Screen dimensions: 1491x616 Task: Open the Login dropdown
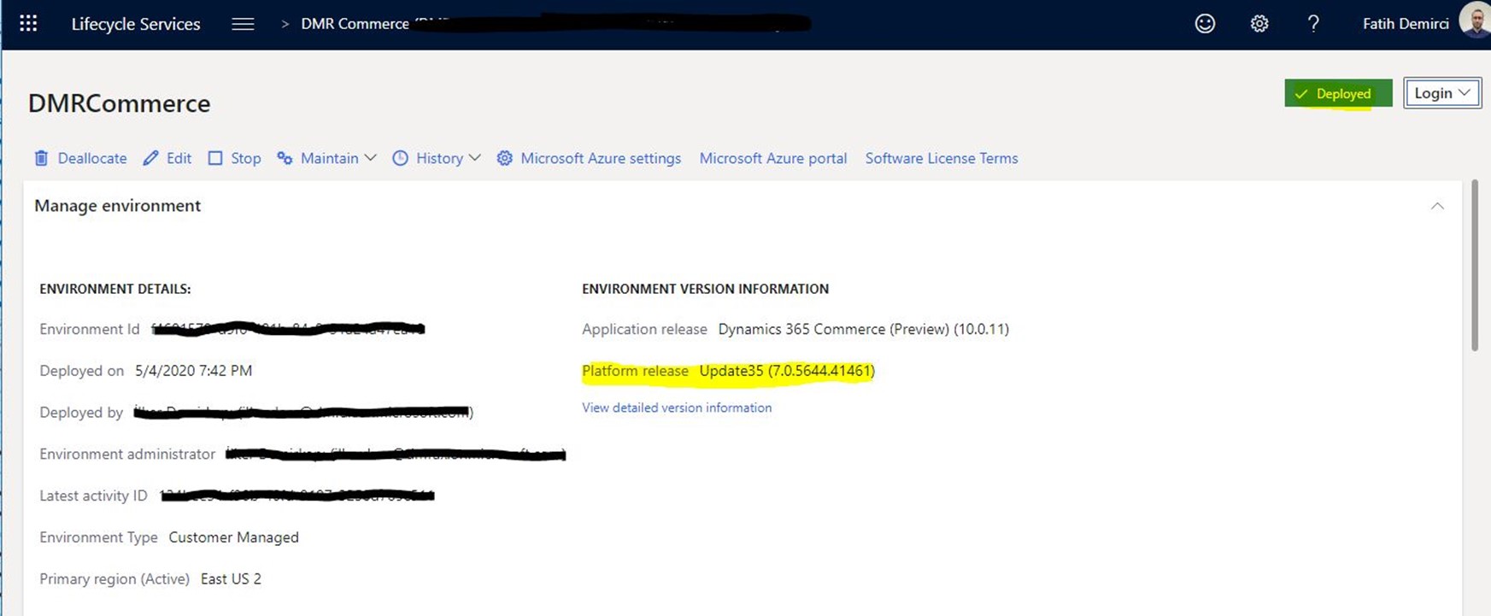tap(1442, 93)
